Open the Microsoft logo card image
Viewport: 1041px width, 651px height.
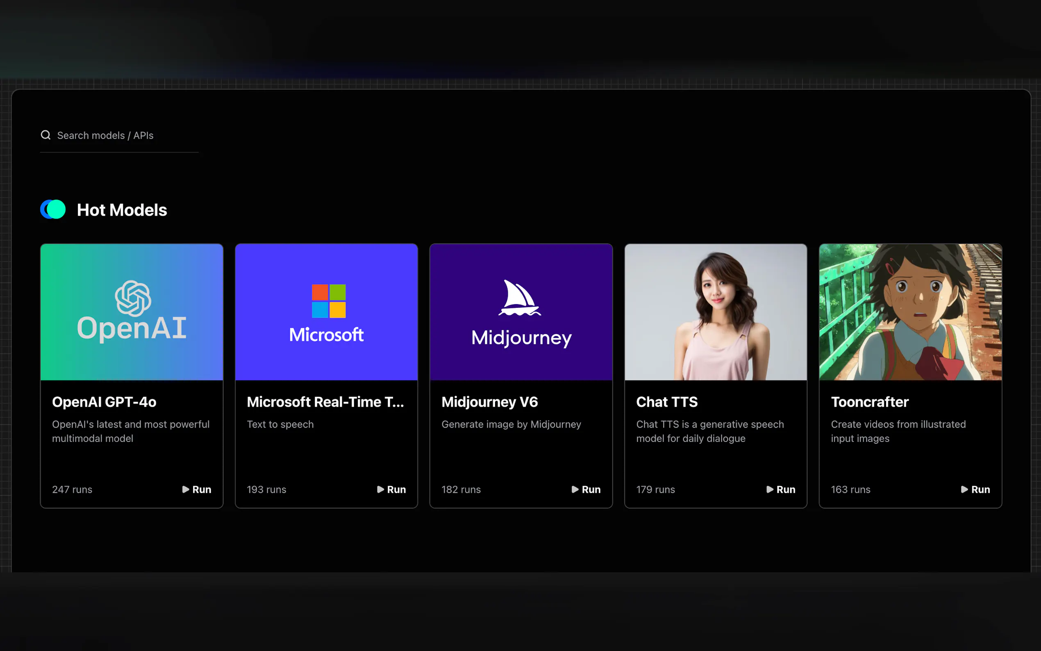pyautogui.click(x=326, y=312)
